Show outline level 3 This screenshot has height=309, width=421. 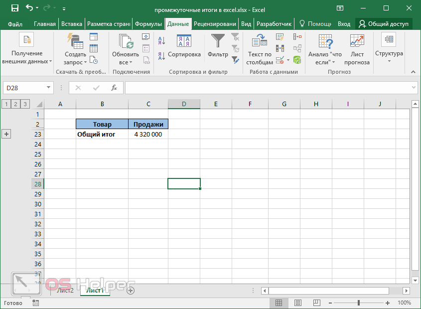[x=25, y=104]
